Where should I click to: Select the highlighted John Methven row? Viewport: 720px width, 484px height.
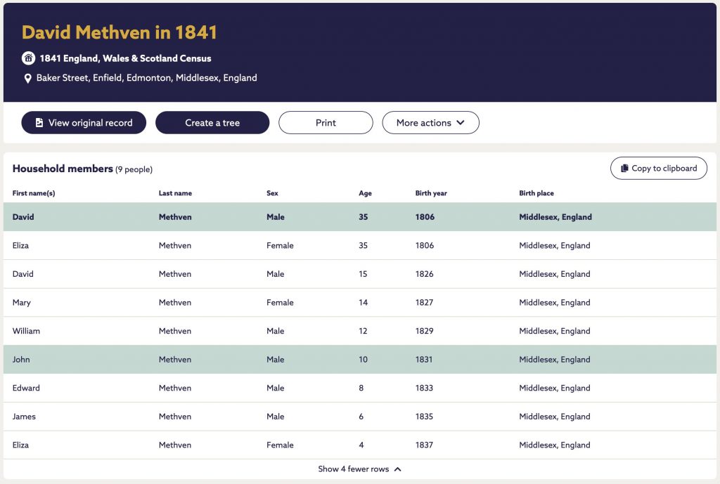pos(359,359)
